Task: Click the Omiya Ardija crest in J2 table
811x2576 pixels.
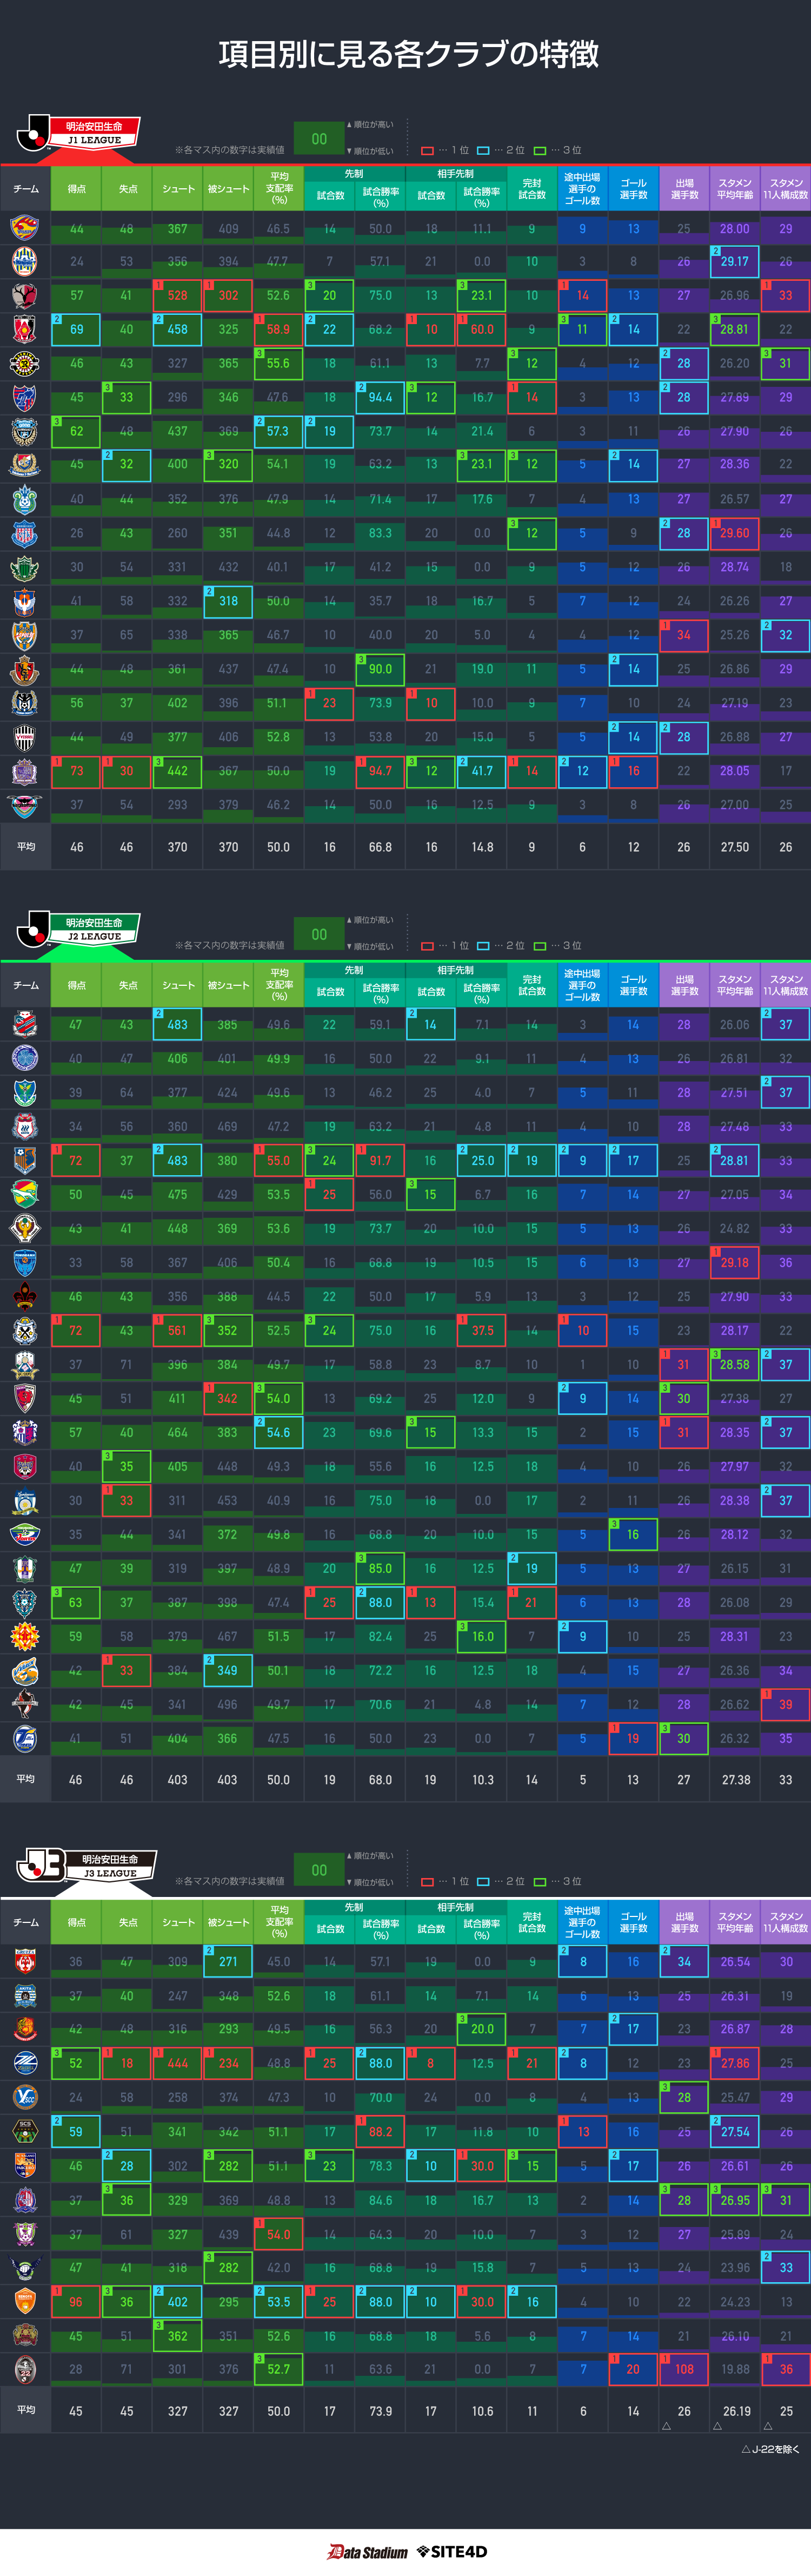Action: [25, 1161]
